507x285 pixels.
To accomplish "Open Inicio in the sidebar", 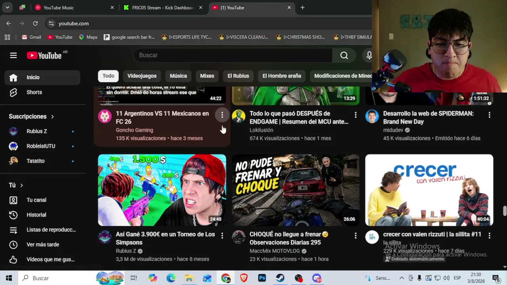I will 42,77.
